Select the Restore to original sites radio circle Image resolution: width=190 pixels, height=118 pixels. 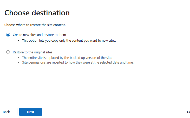tap(8, 52)
